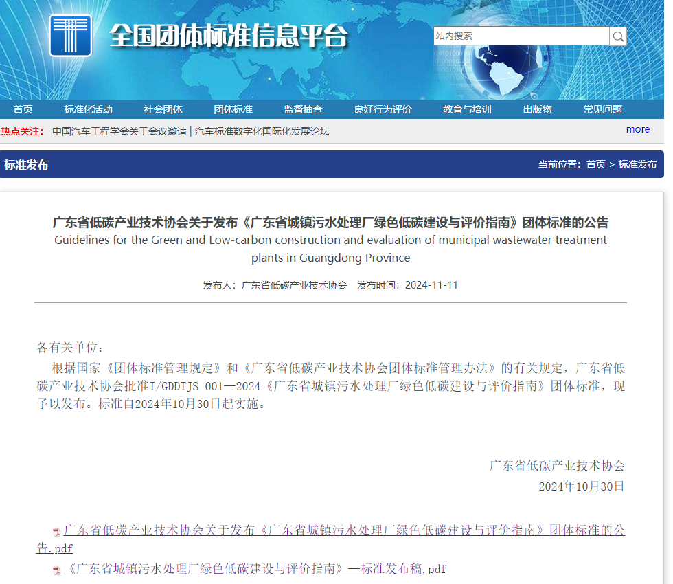Open the 标准化活动 menu item

click(89, 109)
